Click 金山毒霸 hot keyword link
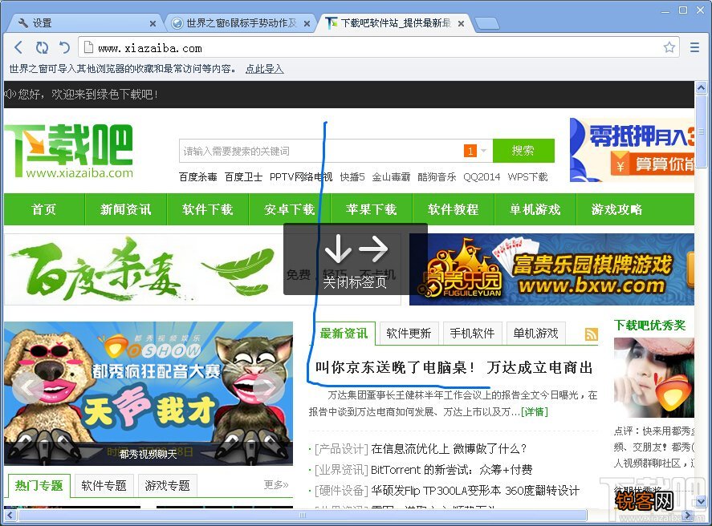Image resolution: width=712 pixels, height=526 pixels. click(x=391, y=177)
